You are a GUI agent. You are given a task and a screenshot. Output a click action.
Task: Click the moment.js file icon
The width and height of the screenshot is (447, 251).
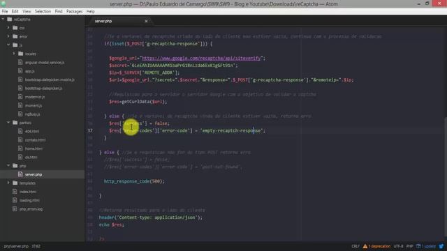20,105
